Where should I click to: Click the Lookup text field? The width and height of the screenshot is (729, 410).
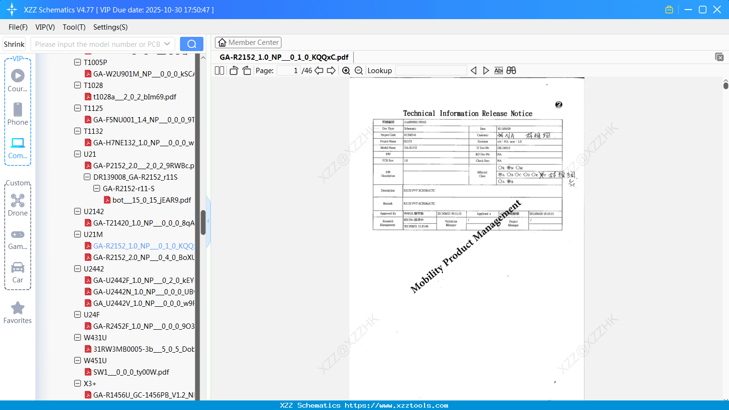[x=431, y=71]
